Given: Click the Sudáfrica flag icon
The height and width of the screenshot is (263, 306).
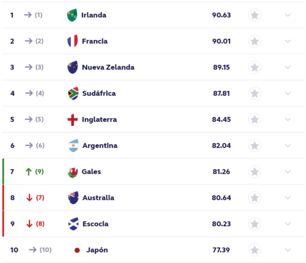Looking at the screenshot, I should 73,93.
